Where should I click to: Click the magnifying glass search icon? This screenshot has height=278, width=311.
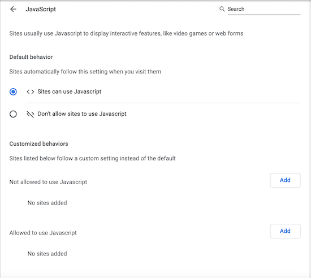click(x=222, y=9)
